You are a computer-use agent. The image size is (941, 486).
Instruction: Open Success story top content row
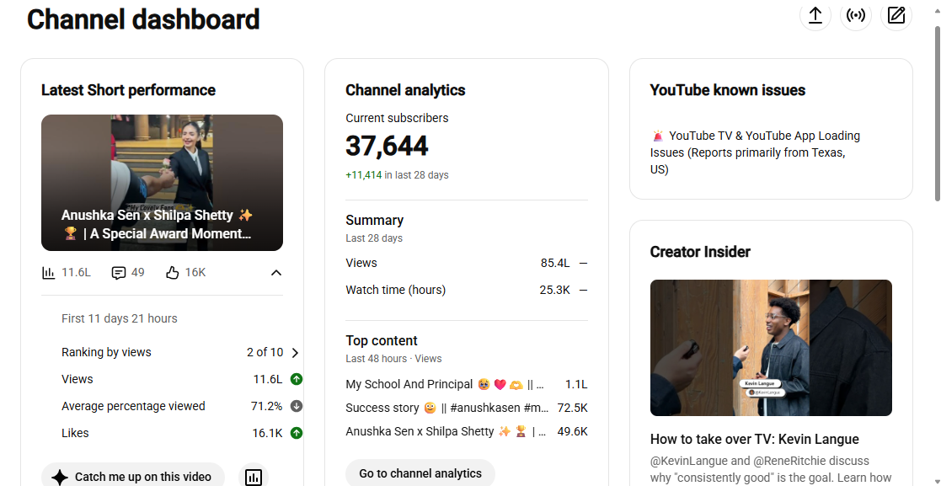tap(467, 408)
